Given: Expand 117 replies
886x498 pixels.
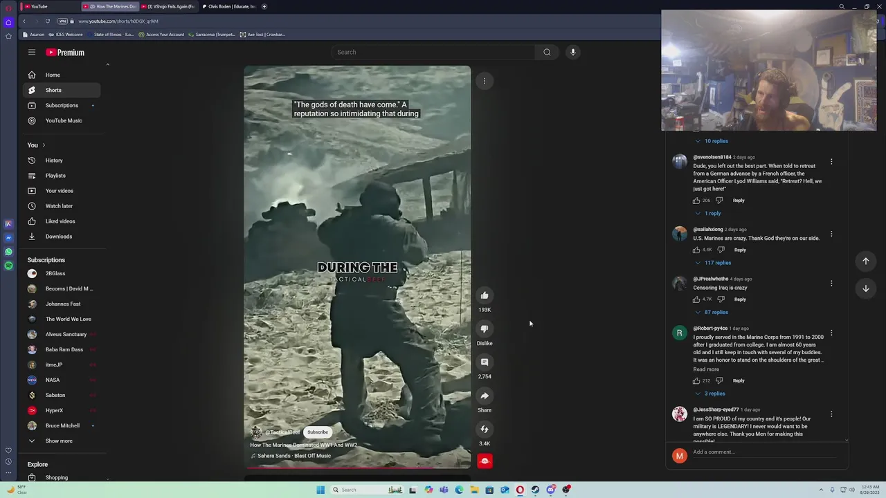Looking at the screenshot, I should tap(713, 263).
